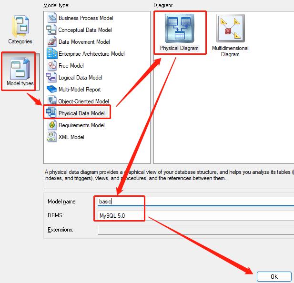Viewport: 294px width, 283px height.
Task: Select 'Business Process Model' label
Action: [x=86, y=18]
